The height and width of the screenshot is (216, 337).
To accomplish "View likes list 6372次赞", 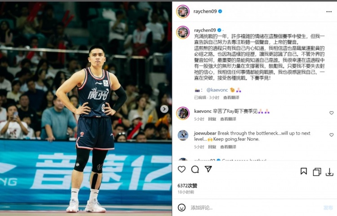I will coord(187,185).
